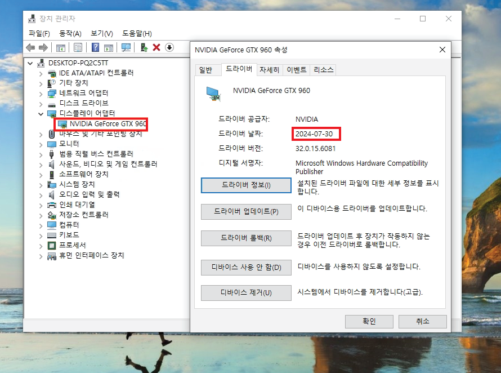This screenshot has width=501, height=373.
Task: Select the 사운드, 비디오 및 게임 컨트롤러 row
Action: 108,165
